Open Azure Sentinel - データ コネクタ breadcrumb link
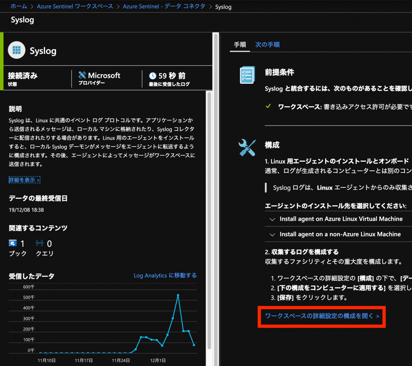This screenshot has width=412, height=366. [164, 6]
